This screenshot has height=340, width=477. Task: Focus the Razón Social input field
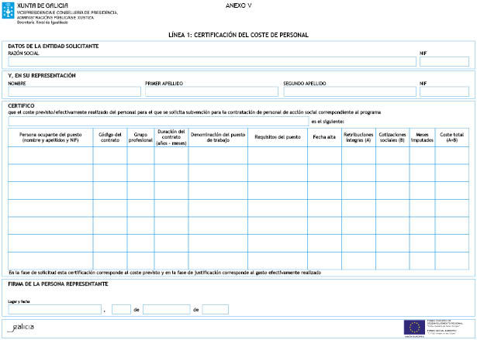[x=212, y=62]
